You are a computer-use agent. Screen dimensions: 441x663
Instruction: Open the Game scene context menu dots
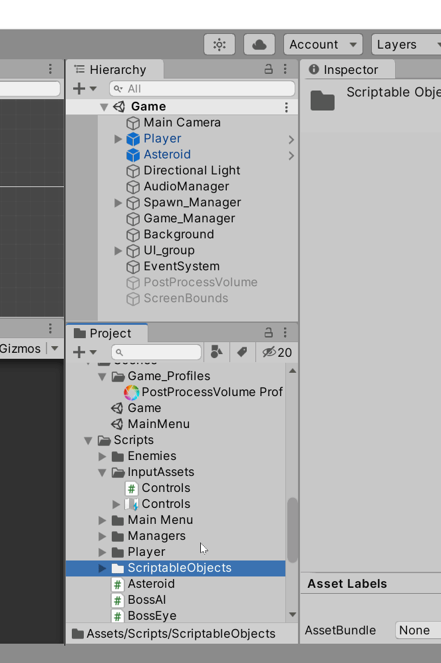click(x=287, y=107)
